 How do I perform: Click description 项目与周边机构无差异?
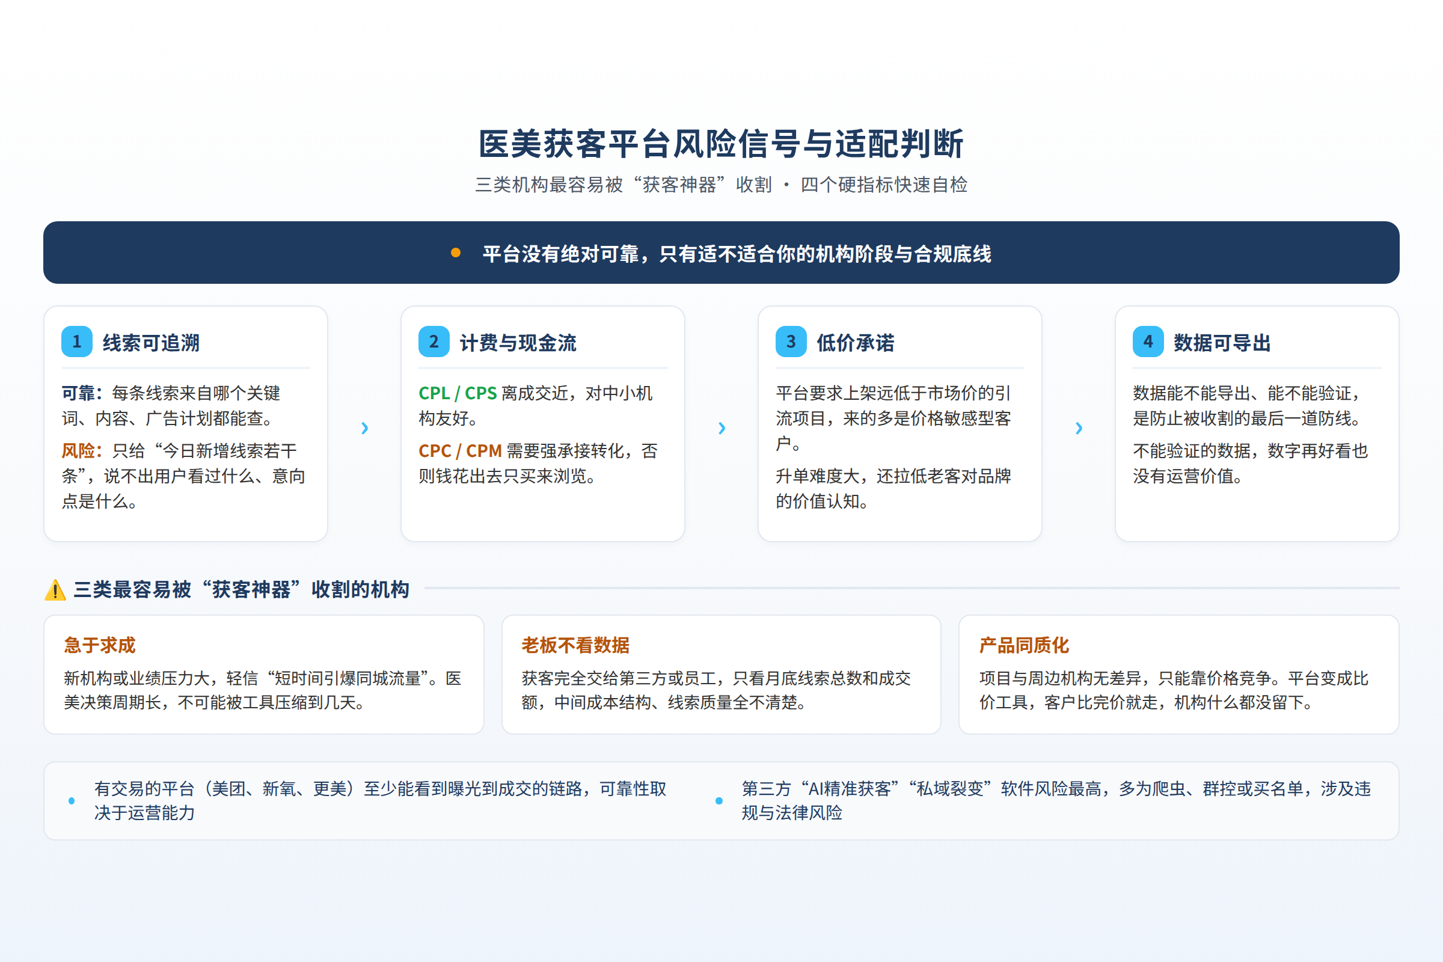tap(1174, 690)
